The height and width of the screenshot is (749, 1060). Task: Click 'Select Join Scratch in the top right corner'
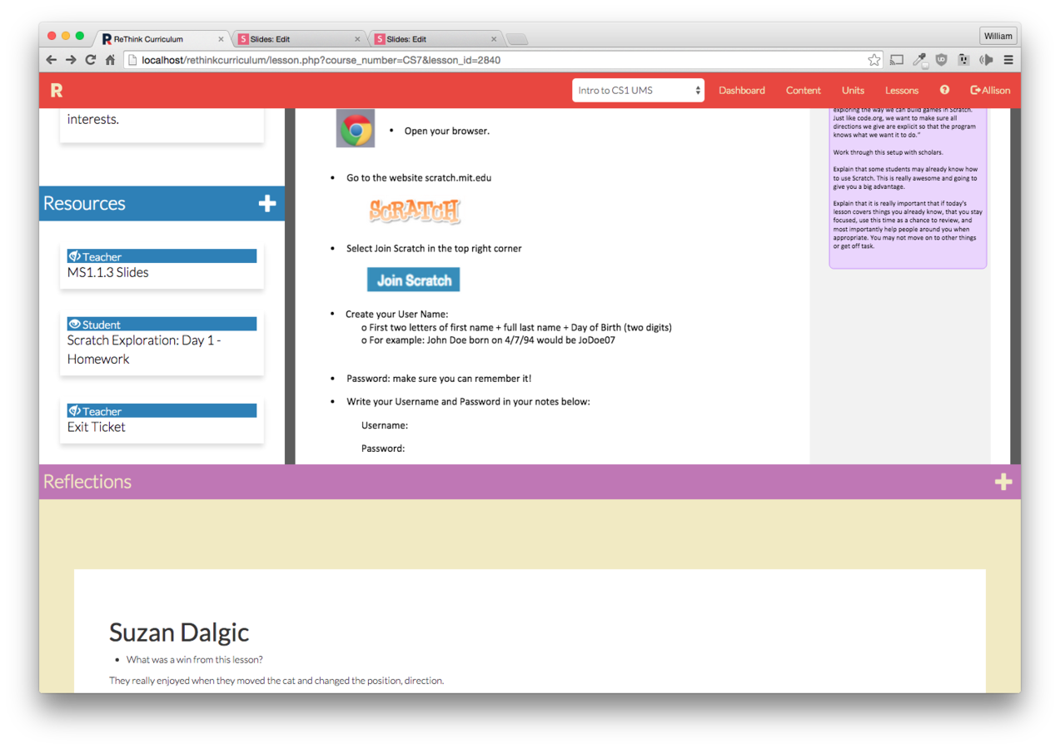point(435,248)
